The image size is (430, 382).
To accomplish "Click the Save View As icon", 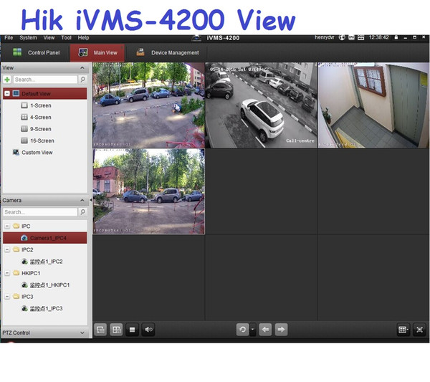I will click(x=117, y=330).
